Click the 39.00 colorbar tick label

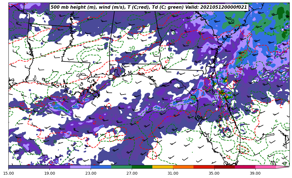coord(255,173)
